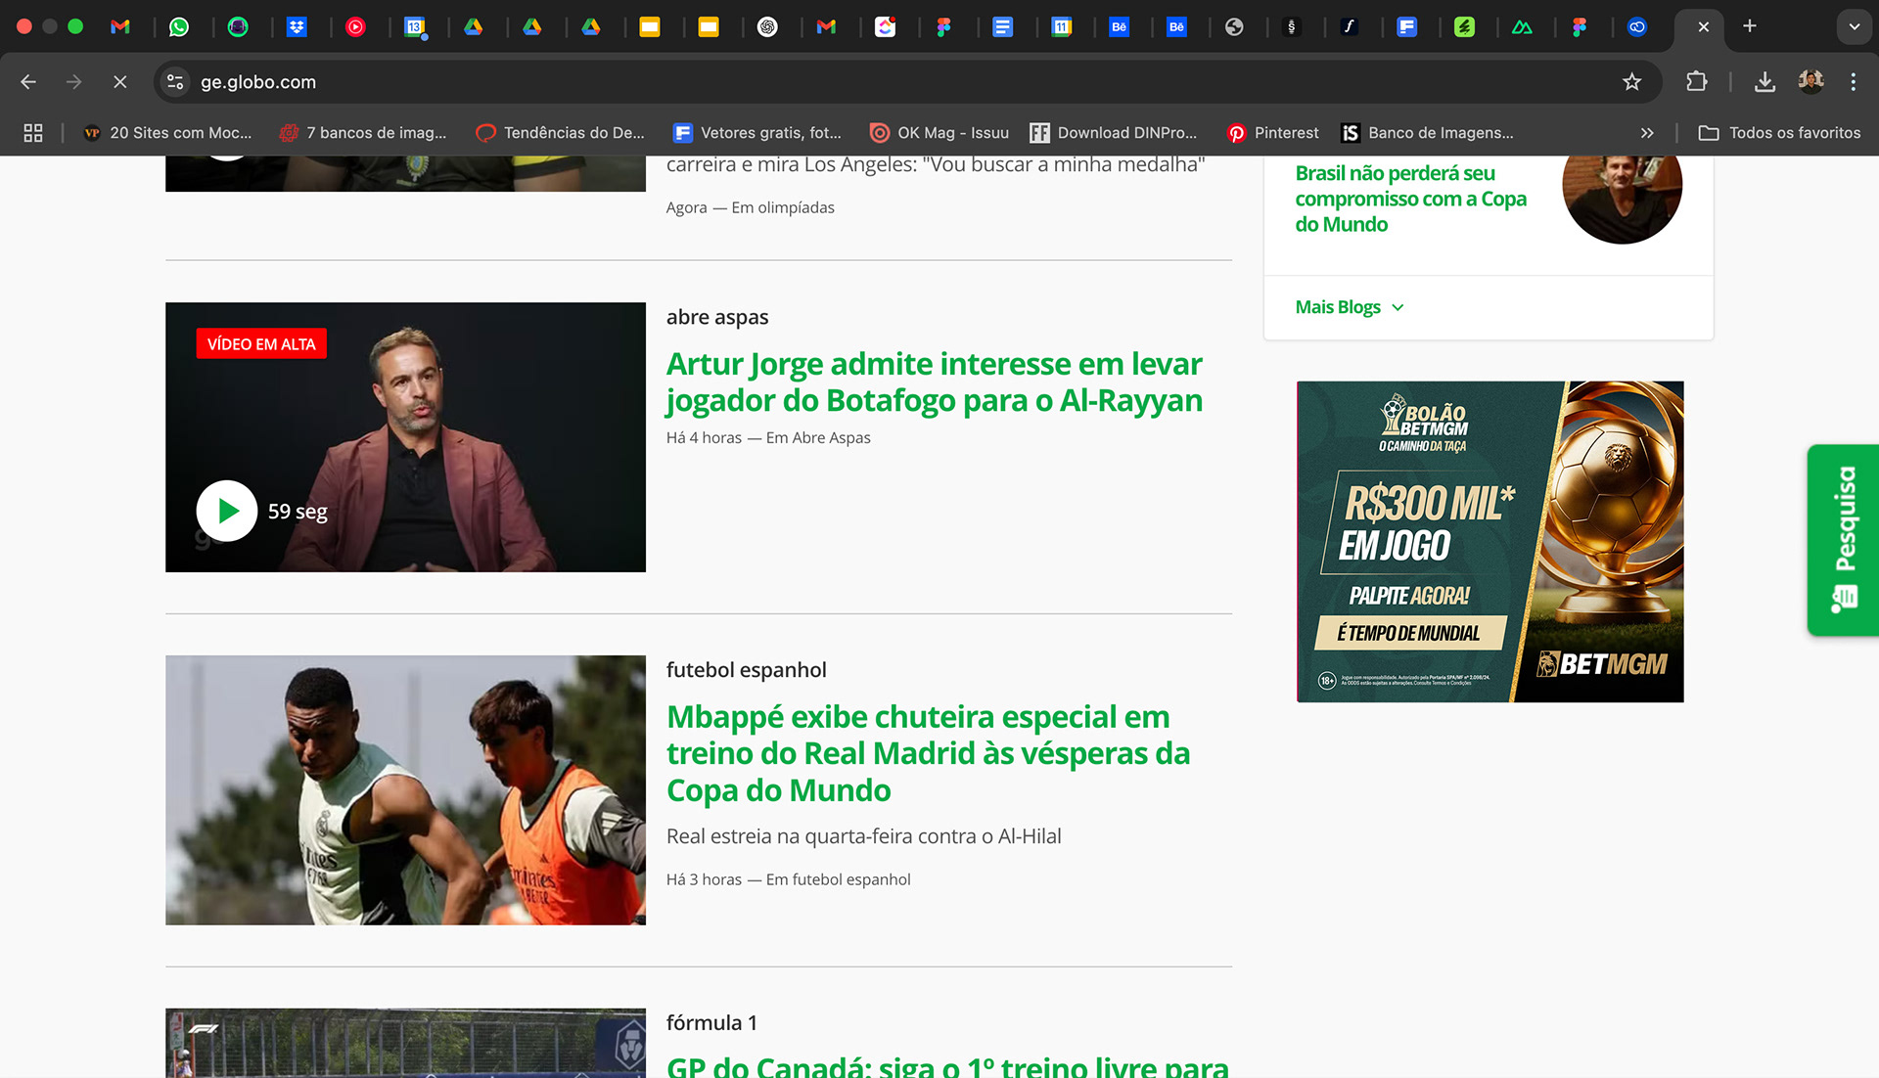Open the WhatsApp pinned tab
Viewport: 1879px width, 1078px height.
[x=179, y=26]
